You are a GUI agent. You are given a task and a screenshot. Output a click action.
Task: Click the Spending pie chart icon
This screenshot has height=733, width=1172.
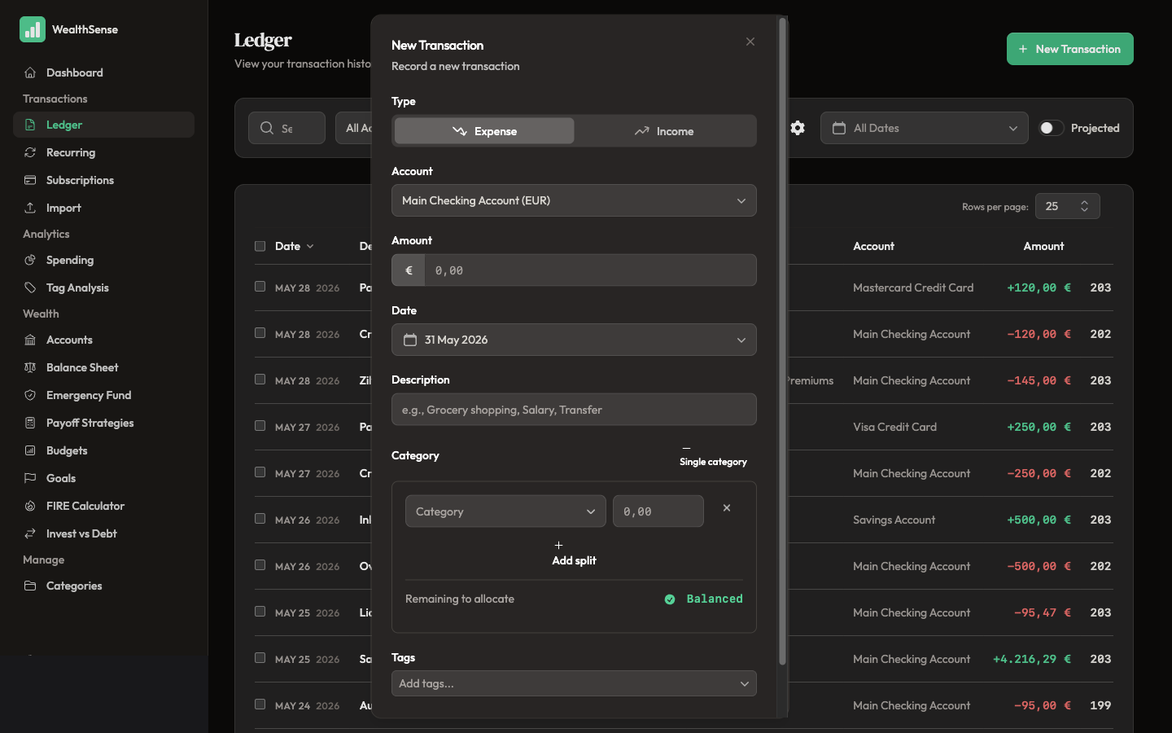tap(30, 260)
